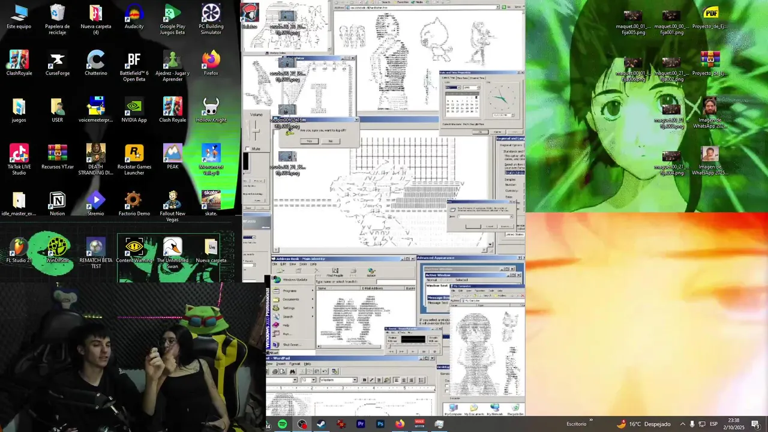Launch the voicemeeterpr... desktop shortcut
Image resolution: width=768 pixels, height=432 pixels.
(x=96, y=110)
